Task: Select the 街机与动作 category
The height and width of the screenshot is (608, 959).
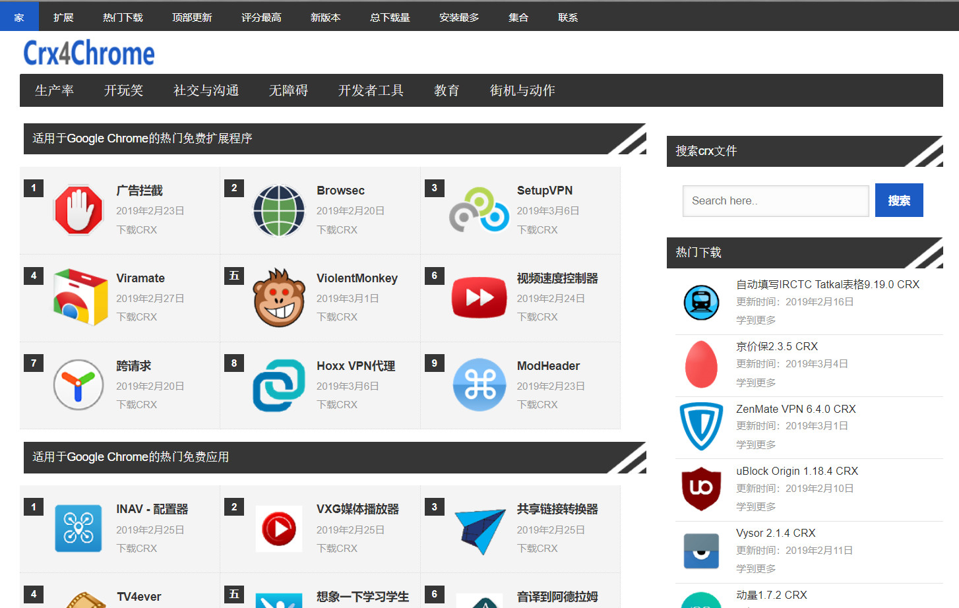Action: (x=522, y=90)
